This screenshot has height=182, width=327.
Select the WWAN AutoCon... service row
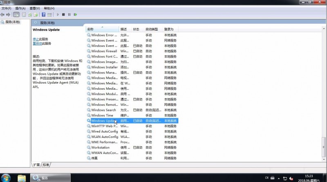tap(132, 153)
